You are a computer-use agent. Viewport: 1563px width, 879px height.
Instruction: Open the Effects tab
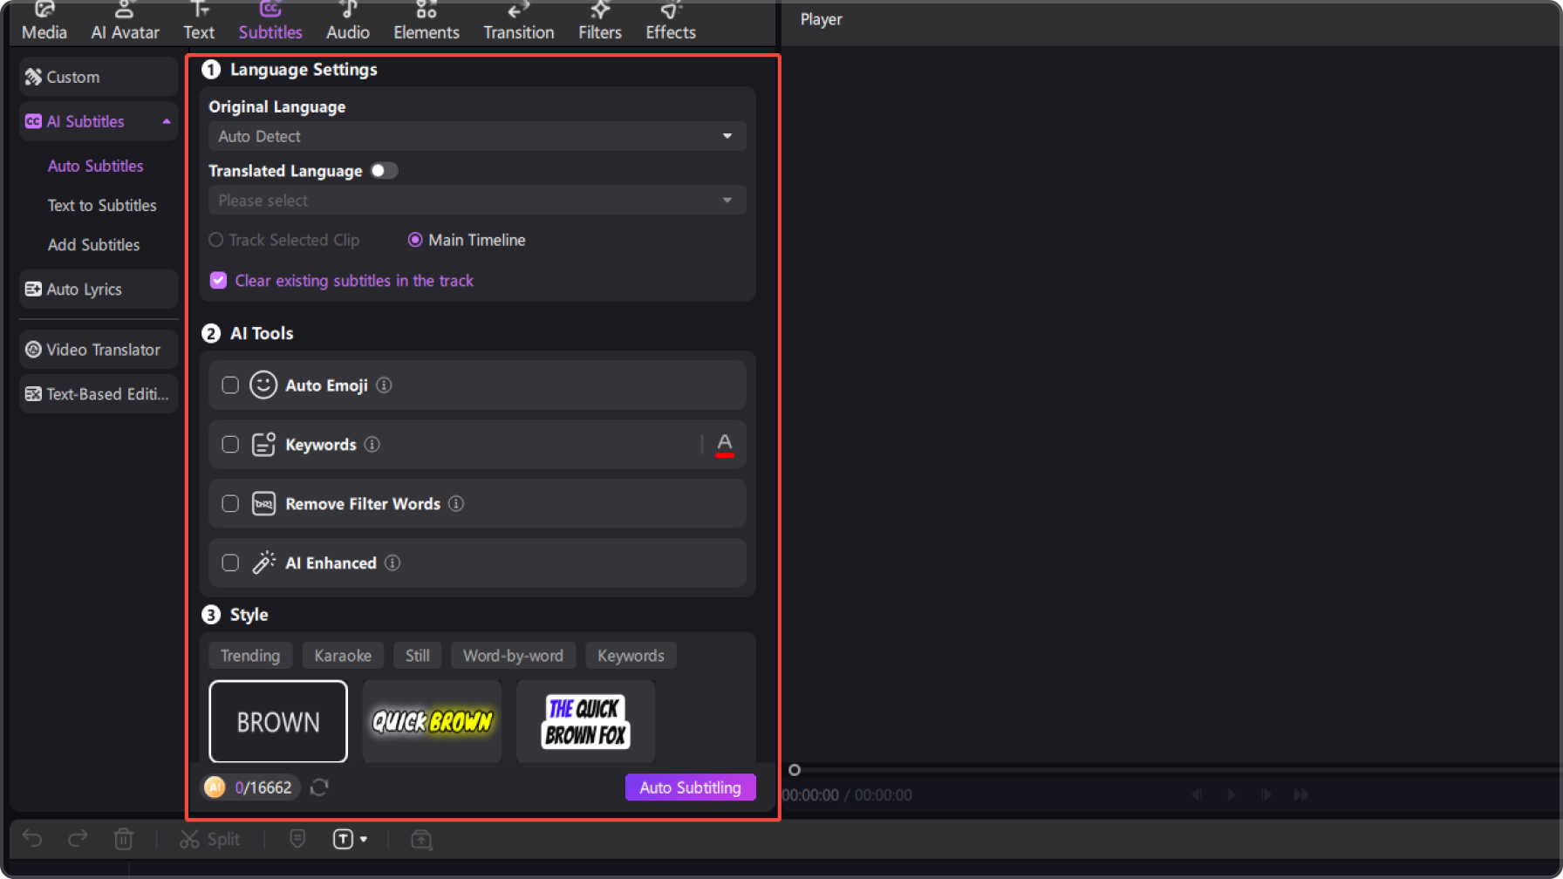[671, 21]
